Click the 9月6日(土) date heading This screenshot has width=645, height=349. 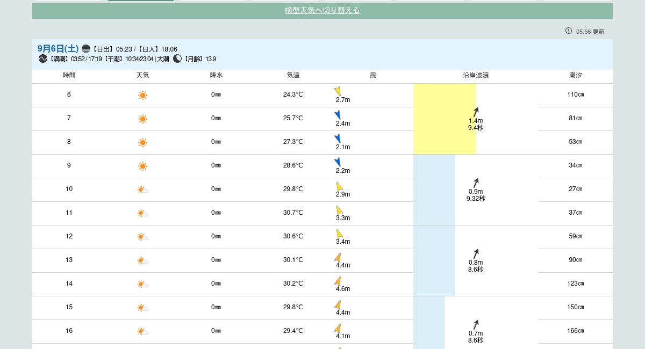click(x=58, y=49)
